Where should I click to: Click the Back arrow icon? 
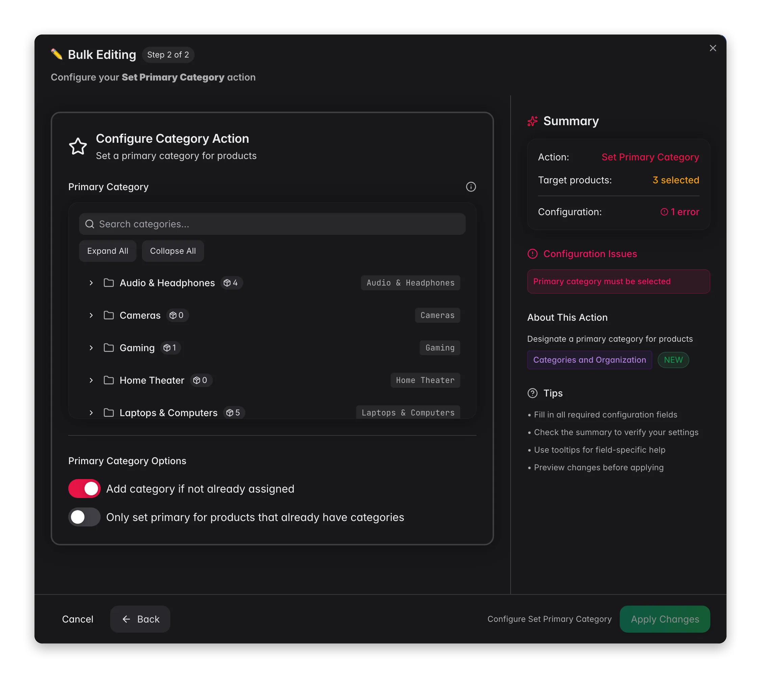pyautogui.click(x=126, y=619)
